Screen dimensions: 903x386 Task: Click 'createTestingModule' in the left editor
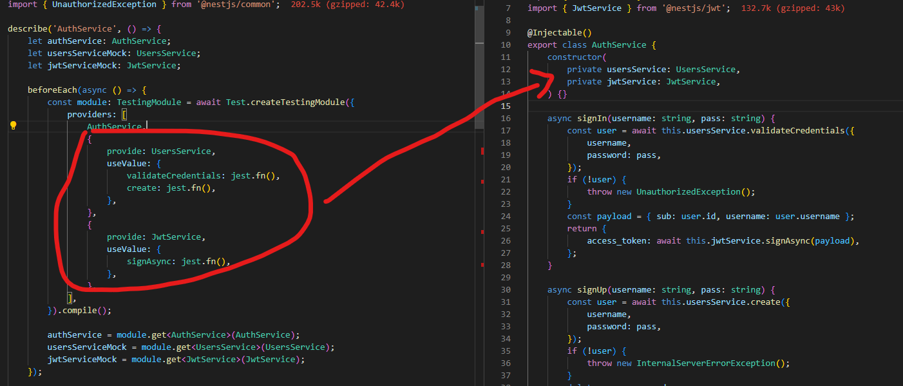click(298, 102)
